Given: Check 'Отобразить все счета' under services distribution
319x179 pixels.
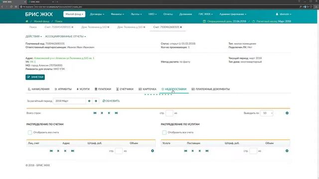Looking at the screenshot, I should pos(164,133).
